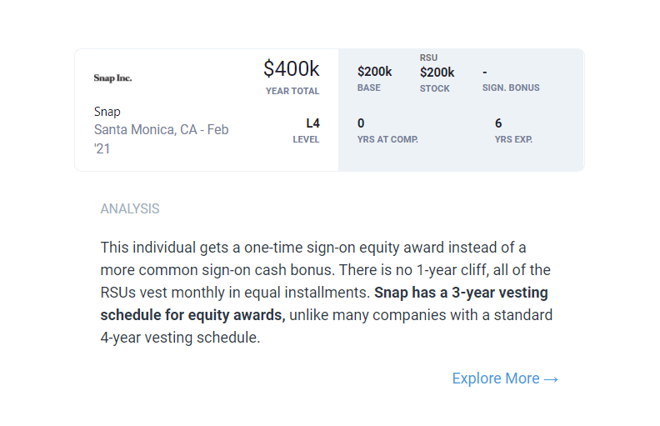660x426 pixels.
Task: Click the Explore More link
Action: tap(495, 378)
